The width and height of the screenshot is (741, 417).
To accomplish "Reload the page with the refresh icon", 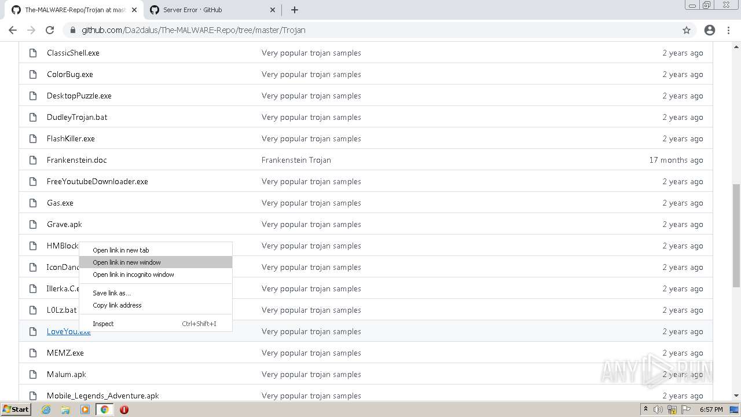I will 50,30.
